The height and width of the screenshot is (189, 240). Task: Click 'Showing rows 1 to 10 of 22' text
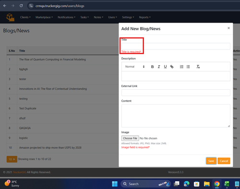tap(35, 159)
